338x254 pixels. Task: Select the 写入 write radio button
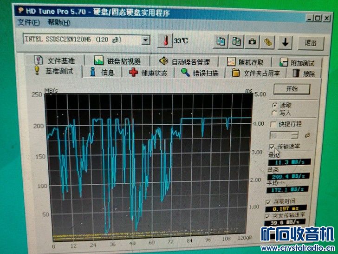pos(274,113)
